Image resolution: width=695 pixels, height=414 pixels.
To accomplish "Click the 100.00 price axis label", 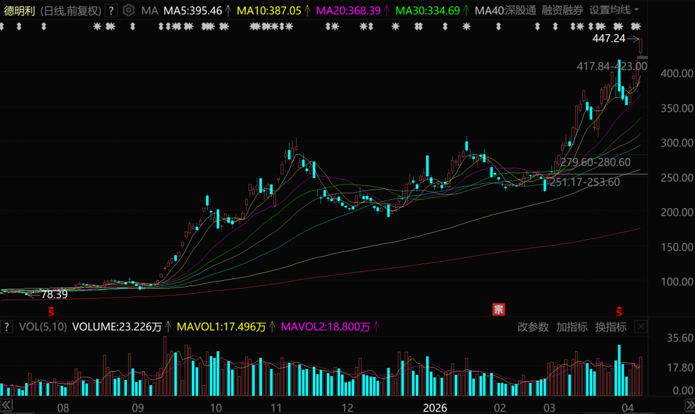I will 677,282.
